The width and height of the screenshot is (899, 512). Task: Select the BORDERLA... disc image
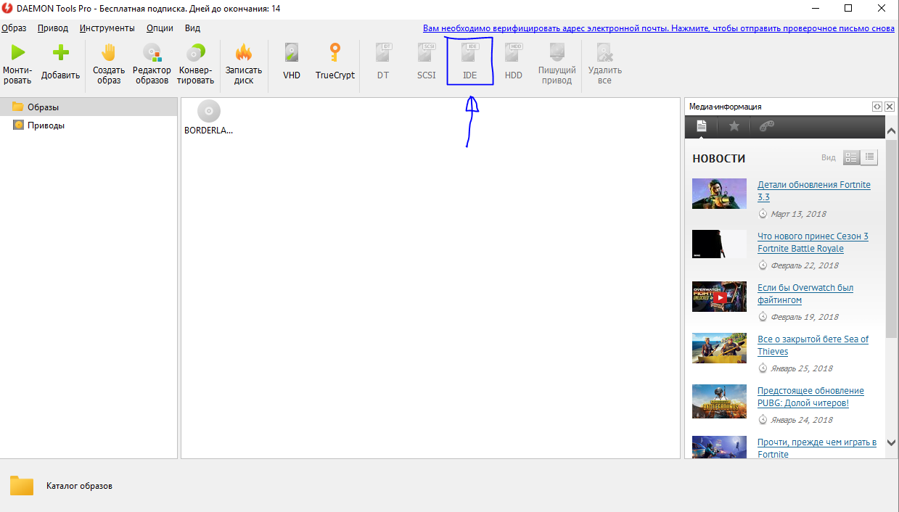pos(209,117)
